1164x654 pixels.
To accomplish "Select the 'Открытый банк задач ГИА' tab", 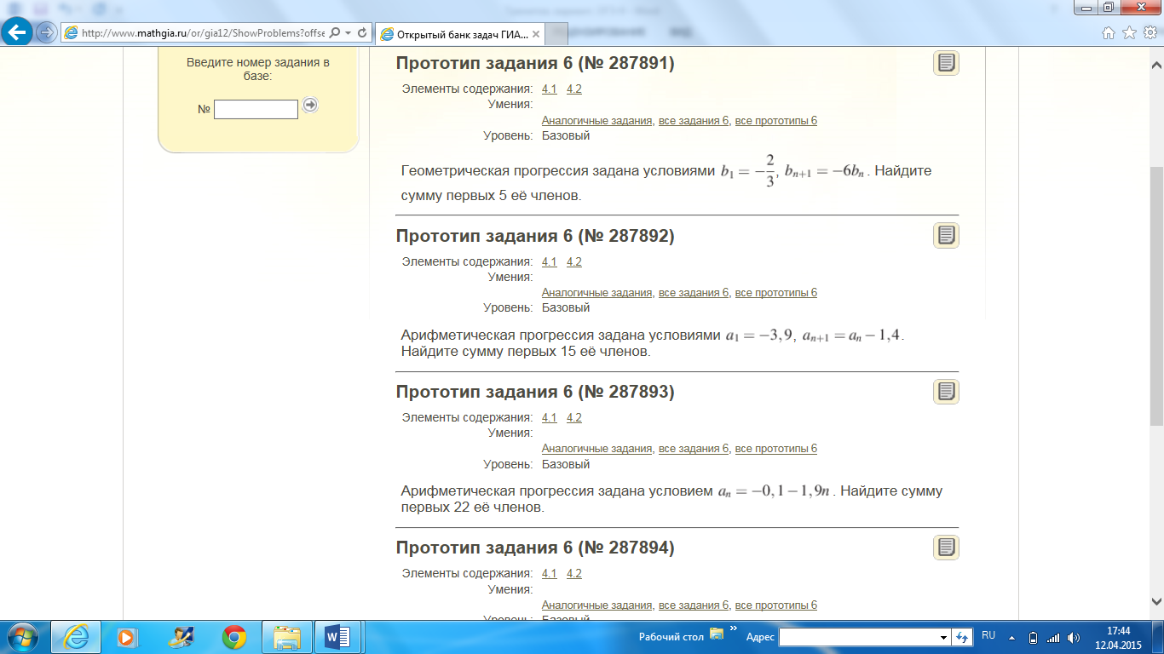I will pos(460,34).
